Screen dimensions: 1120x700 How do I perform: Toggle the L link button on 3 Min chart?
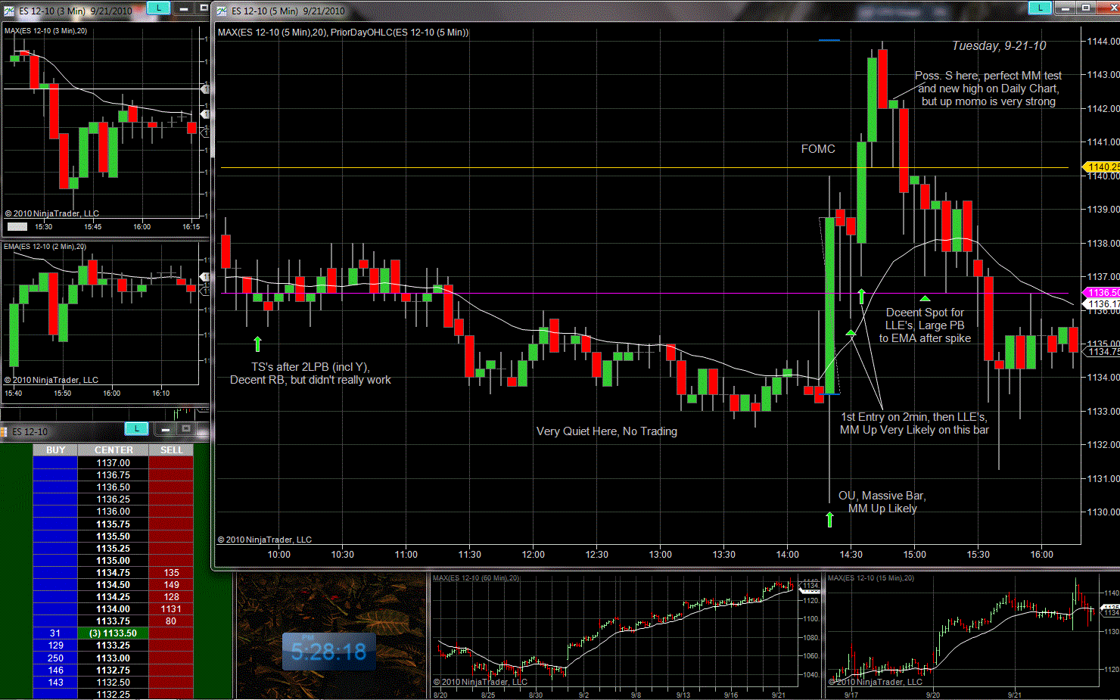tap(158, 8)
